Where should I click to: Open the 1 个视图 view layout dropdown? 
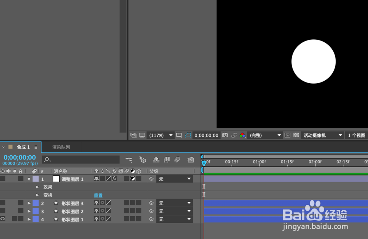pyautogui.click(x=357, y=135)
